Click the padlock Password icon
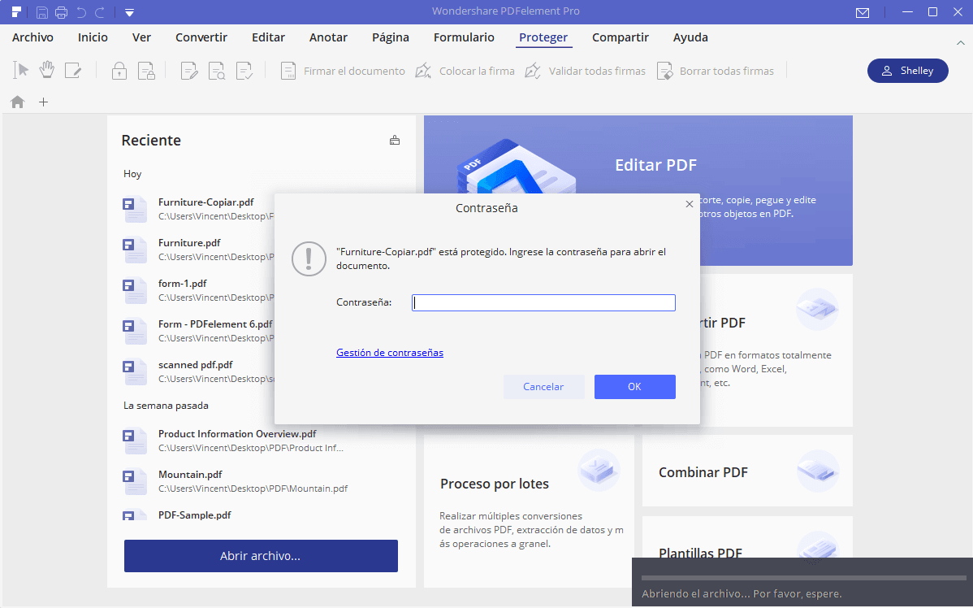The width and height of the screenshot is (973, 608). [119, 71]
